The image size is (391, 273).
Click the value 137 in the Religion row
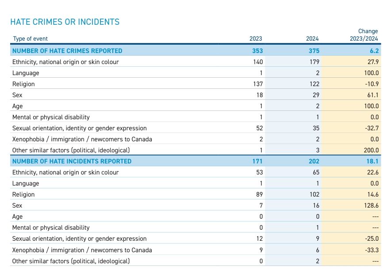coord(258,84)
